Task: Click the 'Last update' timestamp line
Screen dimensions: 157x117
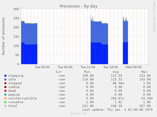Action: tap(118, 110)
